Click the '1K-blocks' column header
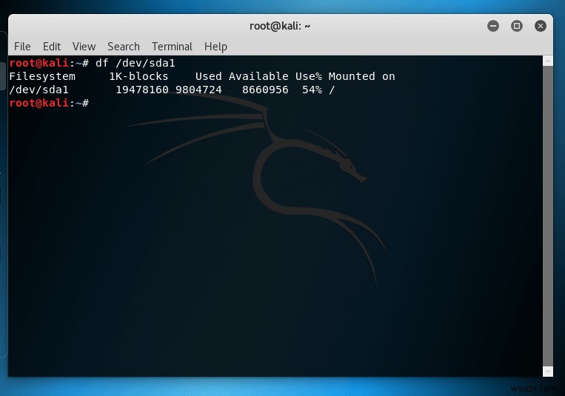Viewport: 565px width, 396px height. click(138, 76)
